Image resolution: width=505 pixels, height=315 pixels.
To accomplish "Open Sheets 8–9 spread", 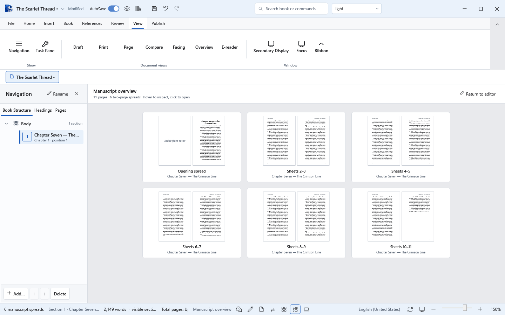I will point(296,223).
